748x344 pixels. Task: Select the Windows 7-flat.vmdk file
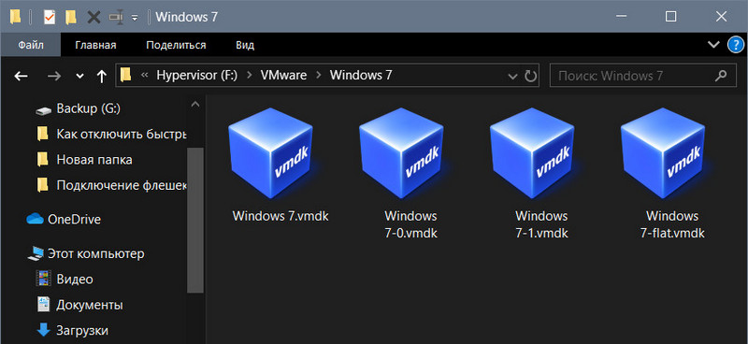[672, 173]
